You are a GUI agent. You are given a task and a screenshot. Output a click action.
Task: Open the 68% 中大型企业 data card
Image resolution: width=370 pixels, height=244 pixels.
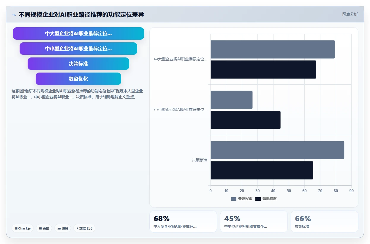pyautogui.click(x=183, y=221)
